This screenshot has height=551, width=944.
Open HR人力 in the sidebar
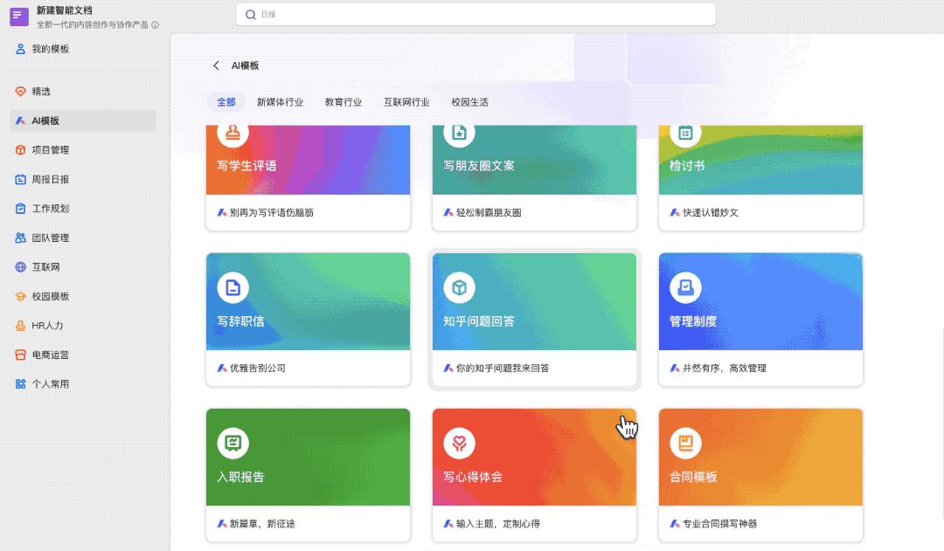(83, 326)
